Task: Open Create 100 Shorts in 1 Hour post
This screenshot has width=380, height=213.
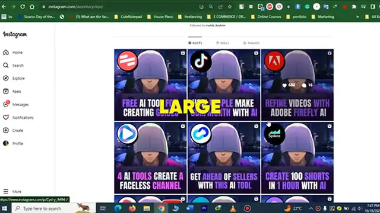Action: pos(297,158)
